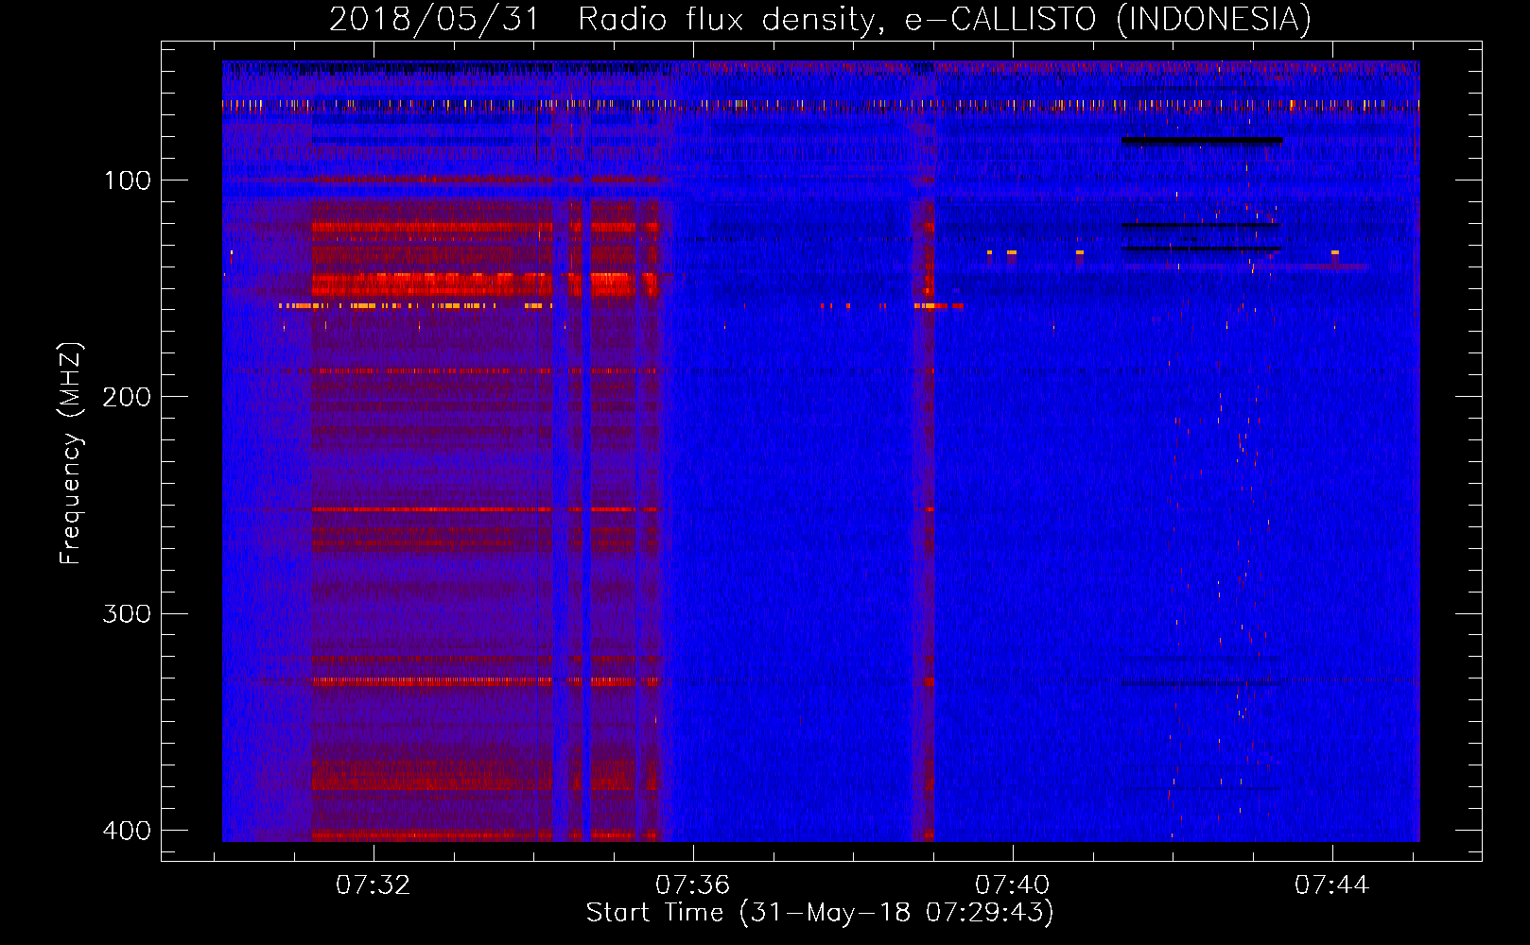This screenshot has height=945, width=1530.
Task: Click the 07:40 time tick label
Action: [1013, 885]
